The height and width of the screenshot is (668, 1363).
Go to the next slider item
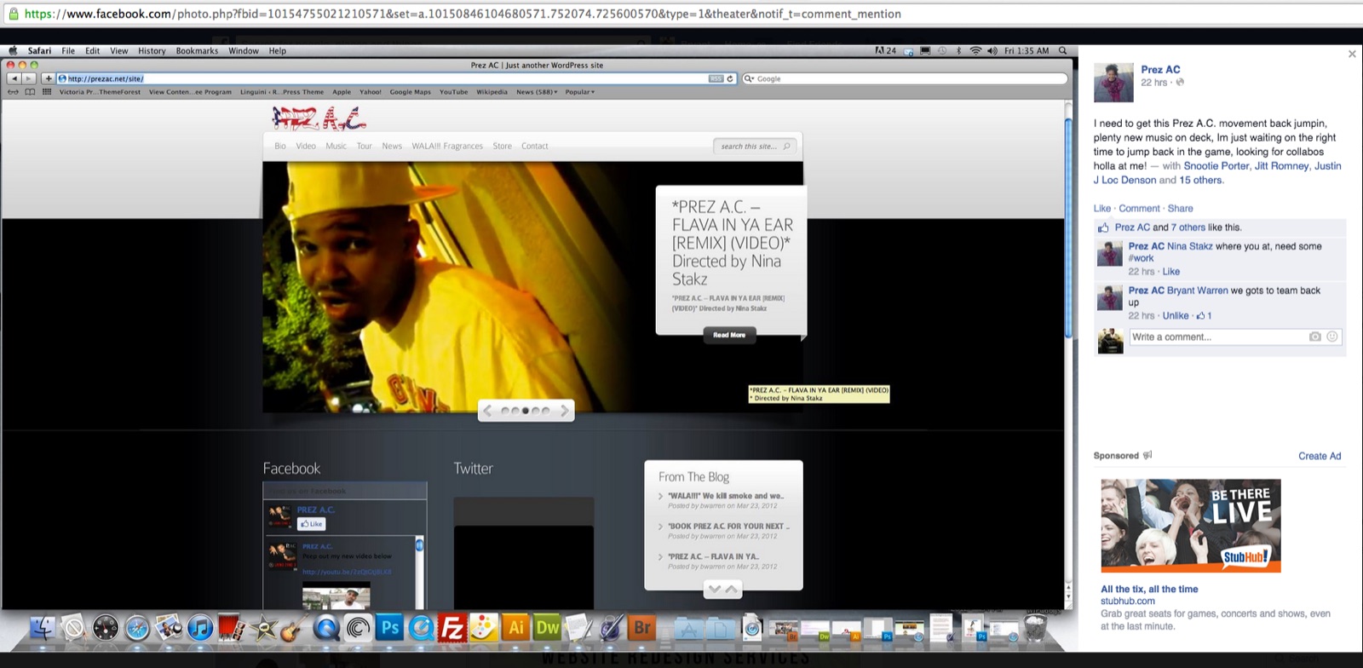(564, 411)
